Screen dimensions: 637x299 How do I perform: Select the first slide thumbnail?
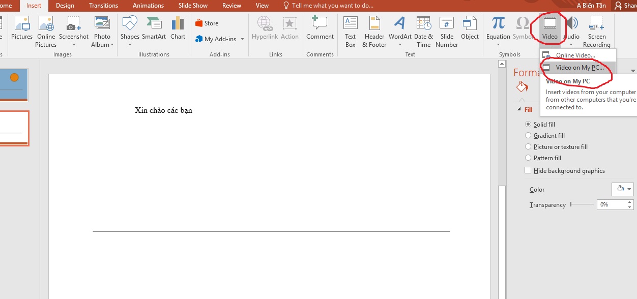click(14, 85)
